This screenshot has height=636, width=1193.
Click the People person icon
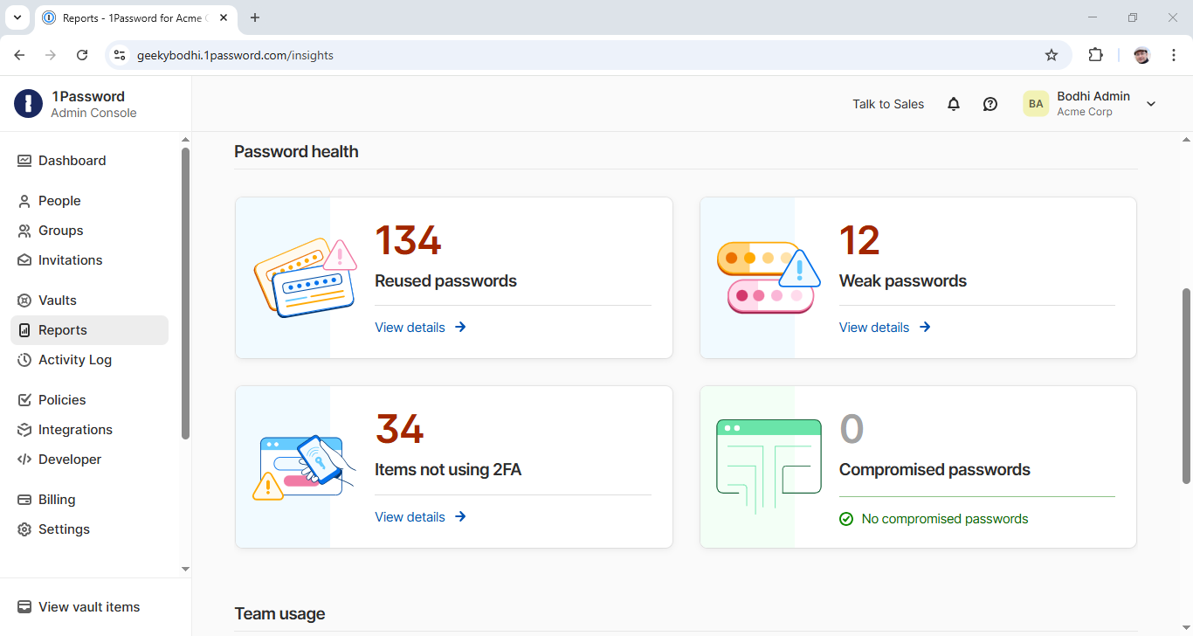pos(24,201)
